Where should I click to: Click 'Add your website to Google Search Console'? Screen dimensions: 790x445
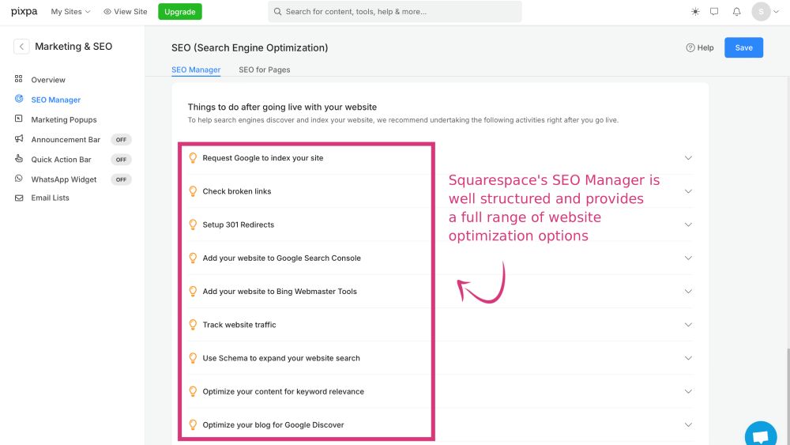pos(282,258)
